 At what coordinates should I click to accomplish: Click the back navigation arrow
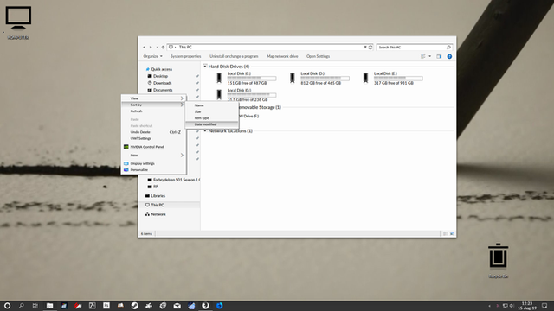(145, 47)
